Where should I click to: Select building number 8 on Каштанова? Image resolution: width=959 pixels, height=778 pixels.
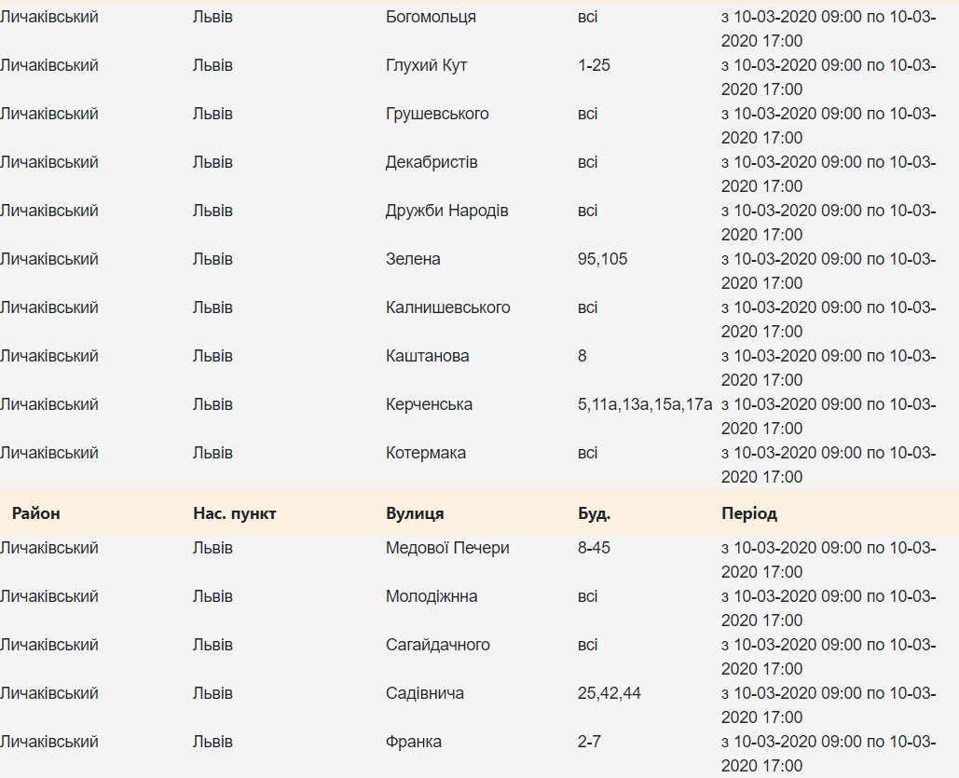pyautogui.click(x=582, y=356)
